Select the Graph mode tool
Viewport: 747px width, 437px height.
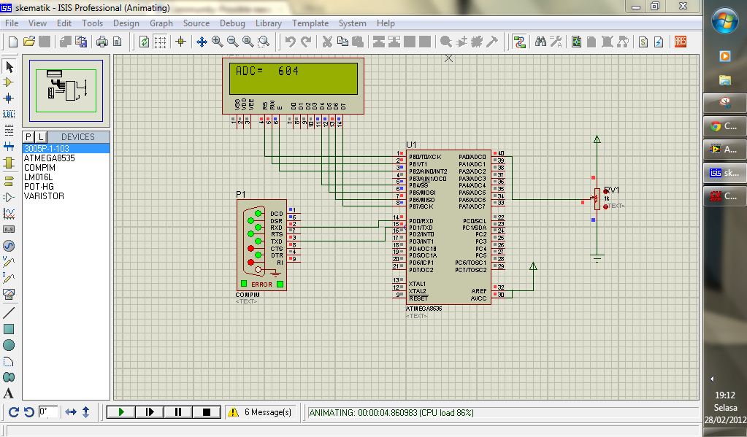click(x=9, y=213)
